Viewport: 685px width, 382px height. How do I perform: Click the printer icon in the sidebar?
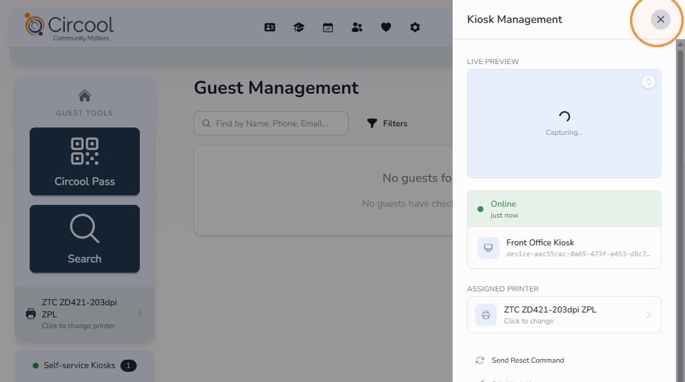pos(31,314)
